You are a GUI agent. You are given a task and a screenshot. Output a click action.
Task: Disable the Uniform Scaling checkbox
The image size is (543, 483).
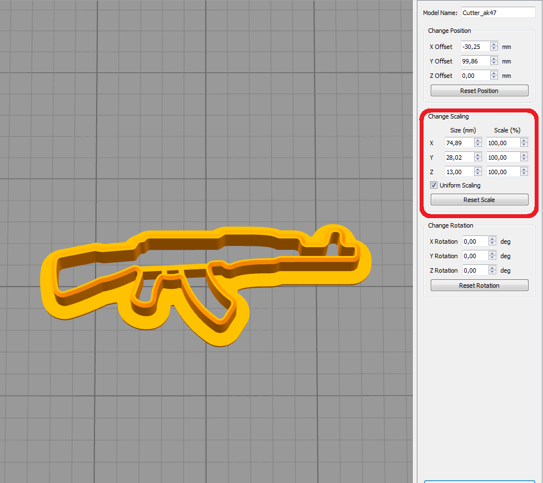pos(434,185)
